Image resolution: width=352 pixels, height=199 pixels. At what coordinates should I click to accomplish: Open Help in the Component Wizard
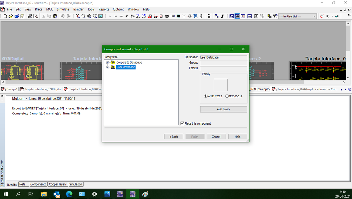pos(237,137)
